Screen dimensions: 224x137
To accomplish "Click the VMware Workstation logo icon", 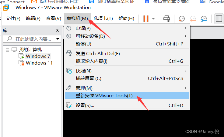I will click(6, 8).
